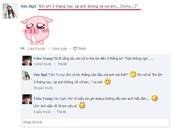
Task: Click the squinting annoyed emoji in Vân Ngô's reply
Action: pyautogui.click(x=133, y=74)
